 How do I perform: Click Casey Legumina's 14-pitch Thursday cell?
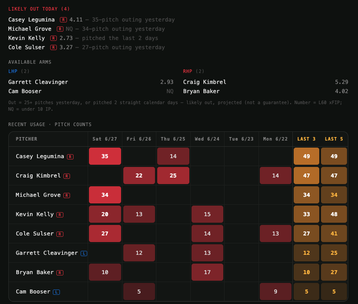173,156
